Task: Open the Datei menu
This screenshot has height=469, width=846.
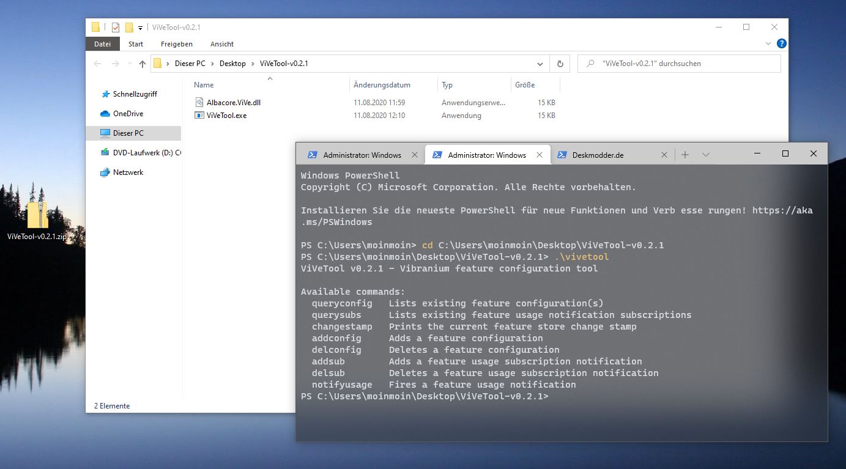Action: click(103, 44)
